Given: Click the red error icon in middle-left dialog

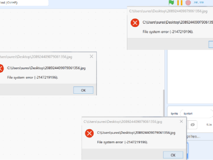Looking at the screenshot, I should pos(1,68).
